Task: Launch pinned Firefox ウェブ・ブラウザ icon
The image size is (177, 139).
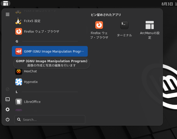Action: 99,25
